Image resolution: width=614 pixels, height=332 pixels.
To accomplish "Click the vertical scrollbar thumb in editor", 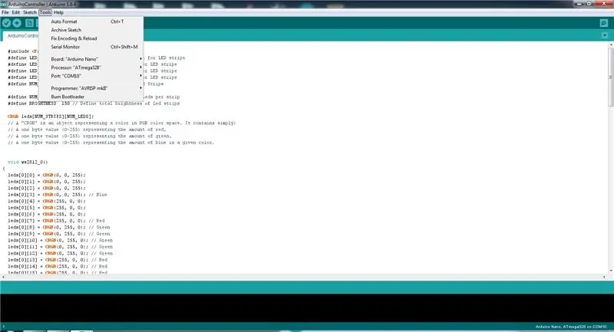I will (x=610, y=77).
